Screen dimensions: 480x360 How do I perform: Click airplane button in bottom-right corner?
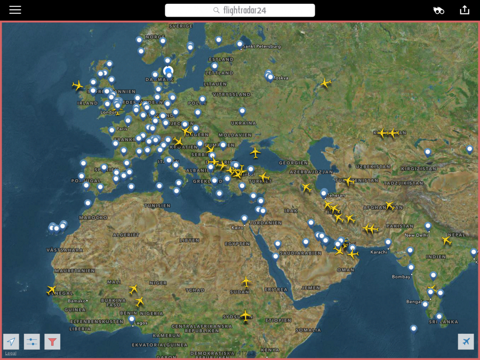pyautogui.click(x=466, y=341)
